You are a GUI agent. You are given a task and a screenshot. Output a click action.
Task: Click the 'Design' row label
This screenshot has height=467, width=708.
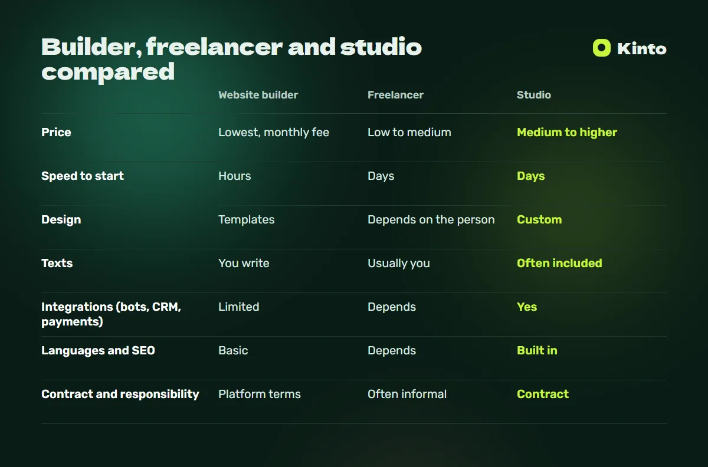[61, 220]
